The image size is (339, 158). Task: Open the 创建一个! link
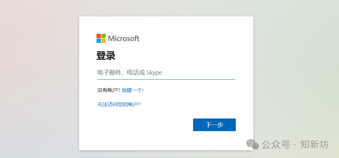(x=133, y=90)
